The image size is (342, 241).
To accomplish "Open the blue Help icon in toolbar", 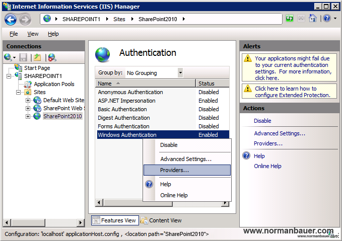I will coord(327,18).
